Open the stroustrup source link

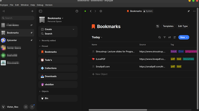[152, 51]
